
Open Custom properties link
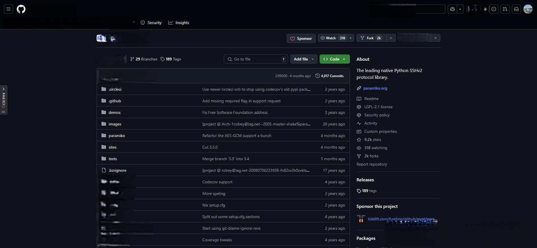click(380, 131)
